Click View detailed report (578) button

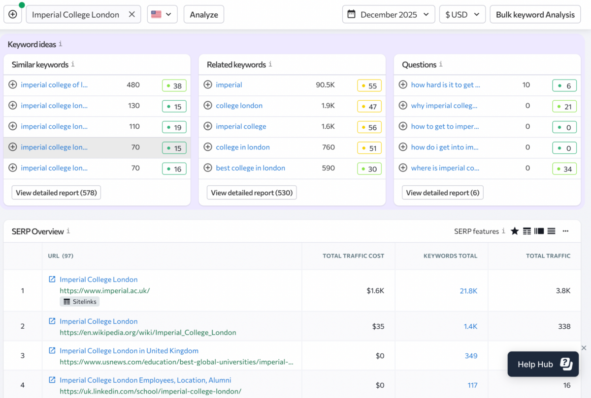point(56,193)
